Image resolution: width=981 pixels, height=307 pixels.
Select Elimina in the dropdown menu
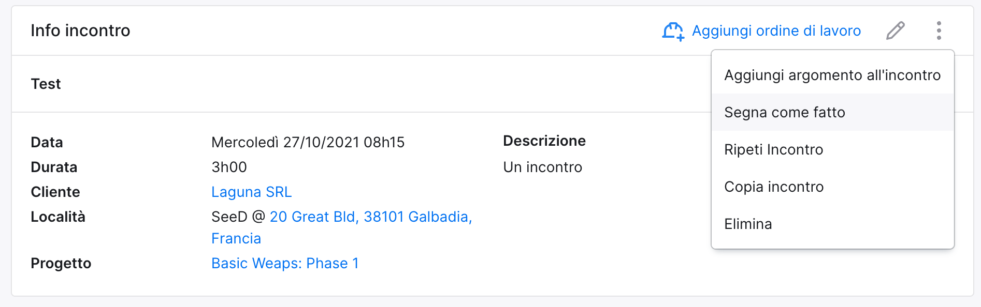(833, 224)
